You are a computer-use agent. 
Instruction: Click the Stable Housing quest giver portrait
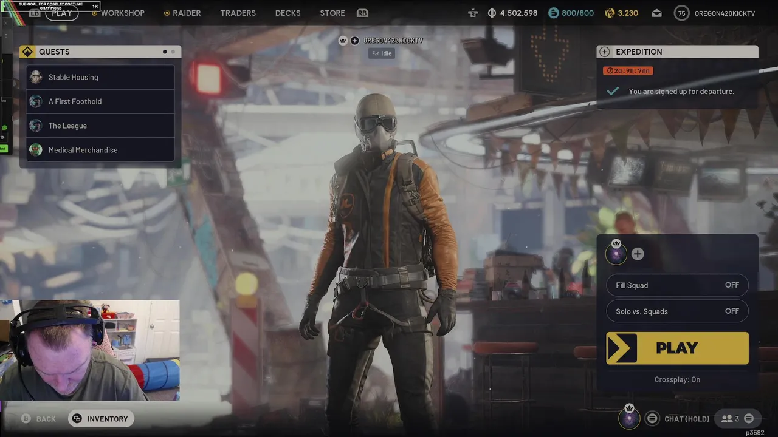coord(36,77)
